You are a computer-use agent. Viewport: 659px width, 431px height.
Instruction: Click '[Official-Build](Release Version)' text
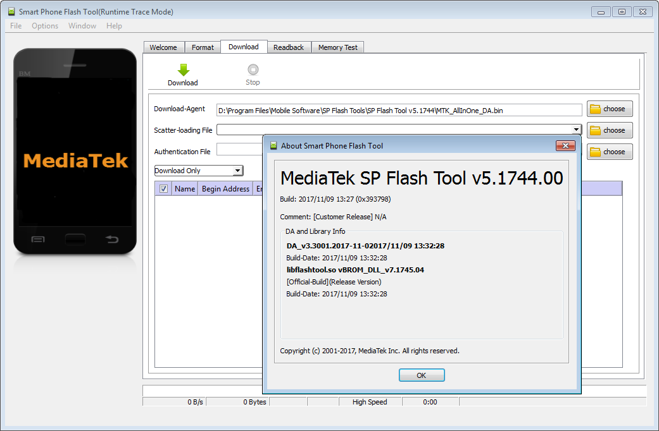tap(334, 282)
